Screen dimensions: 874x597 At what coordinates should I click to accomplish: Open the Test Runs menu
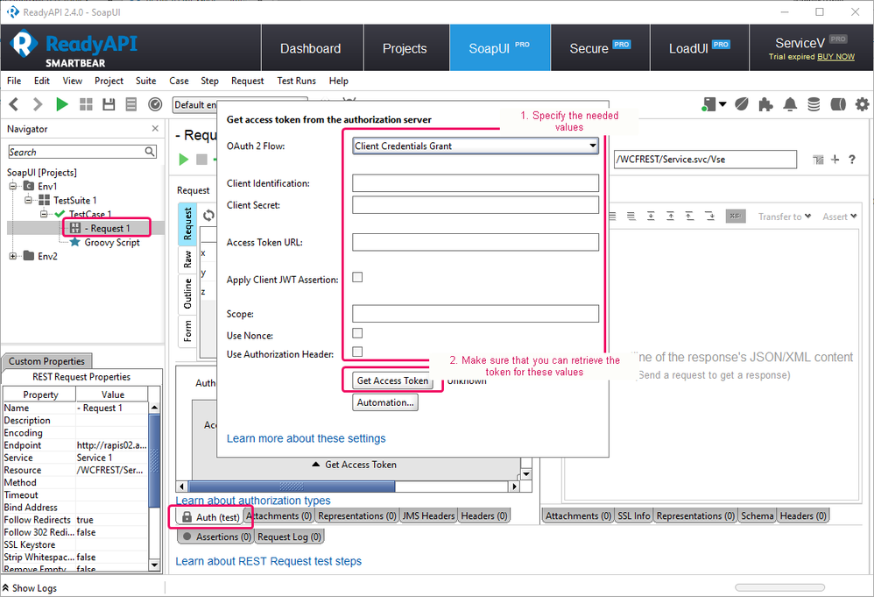[296, 81]
